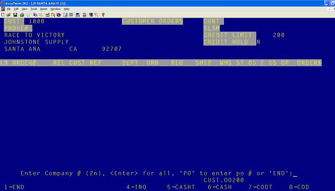
Task: Click the JOHNSTONE SUPPLY text line
Action: point(37,42)
